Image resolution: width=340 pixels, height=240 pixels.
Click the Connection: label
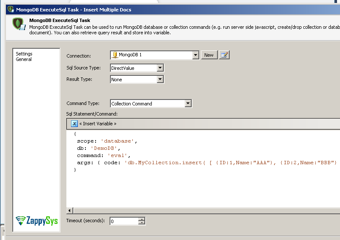tap(79, 56)
